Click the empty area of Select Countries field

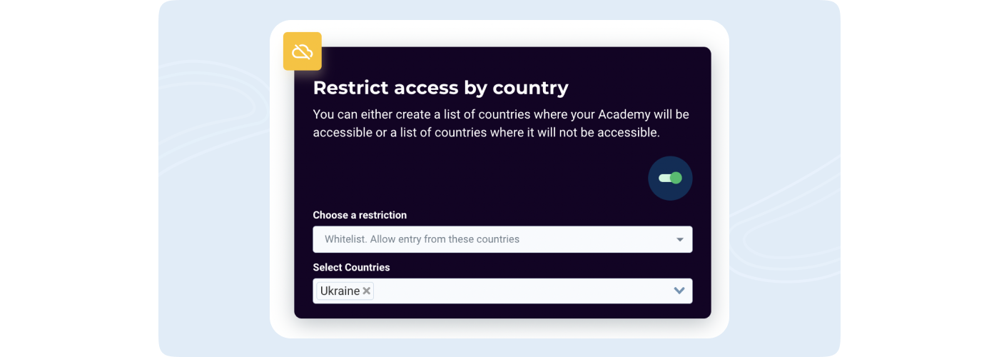tap(521, 291)
